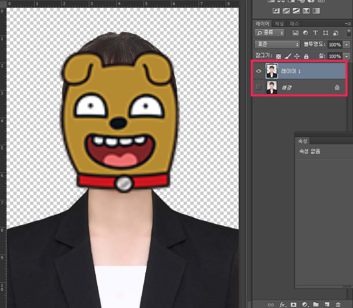Lock image pixels brush icon
Image resolution: width=353 pixels, height=308 pixels.
pyautogui.click(x=288, y=56)
